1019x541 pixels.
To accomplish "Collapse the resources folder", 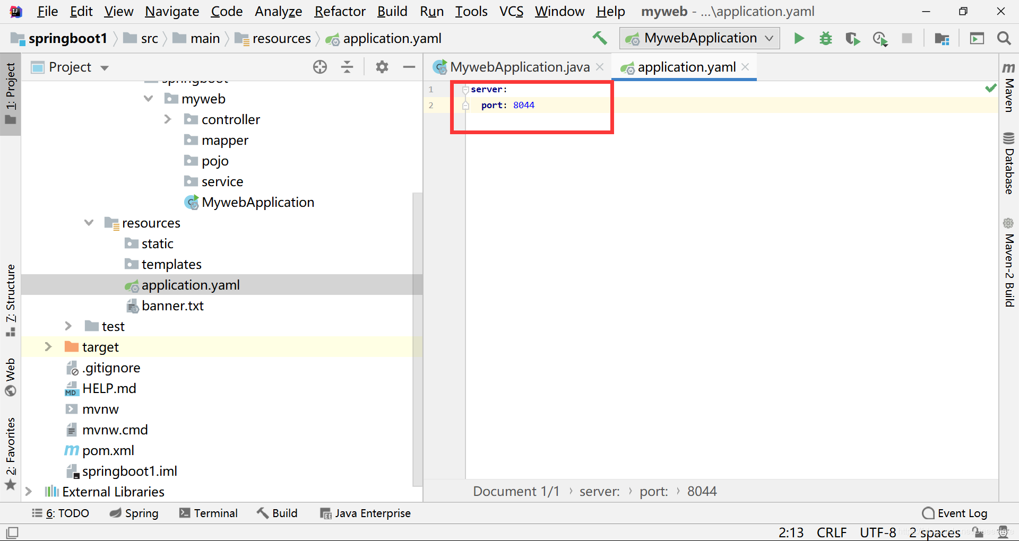I will (x=89, y=223).
